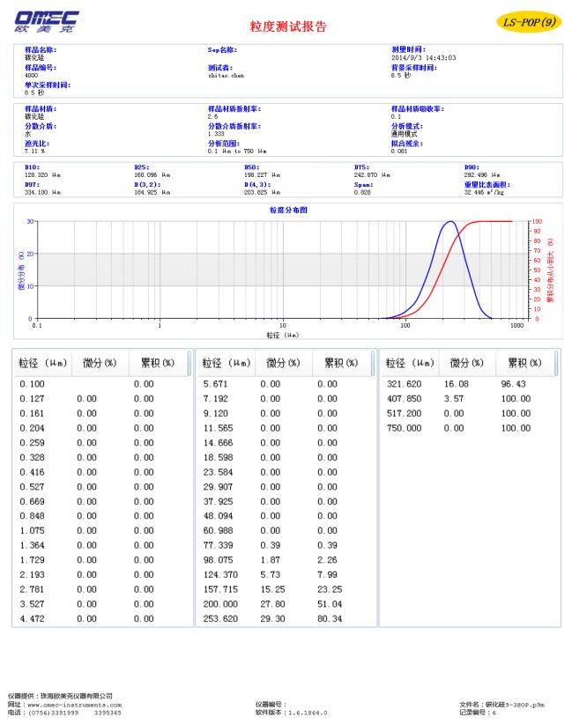This screenshot has height=724, width=572.
Task: Click the 粒径 header in the third table
Action: (411, 363)
